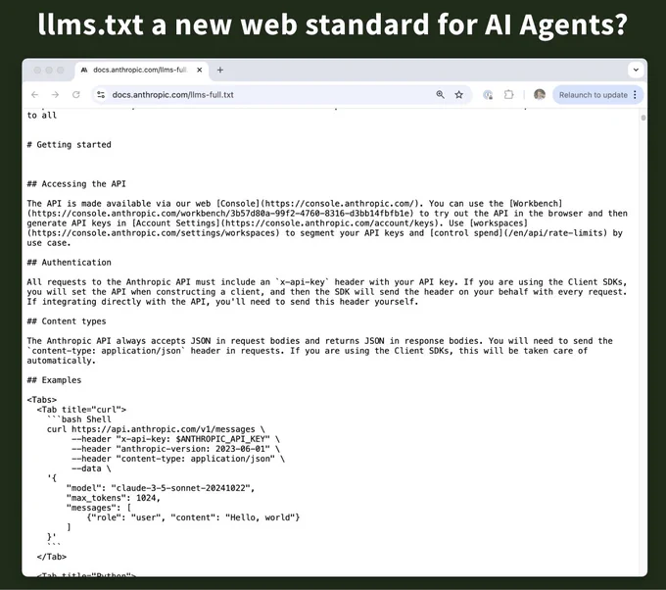Screen dimensions: 666x590
Task: Click the '--data \' line
Action: [x=91, y=468]
